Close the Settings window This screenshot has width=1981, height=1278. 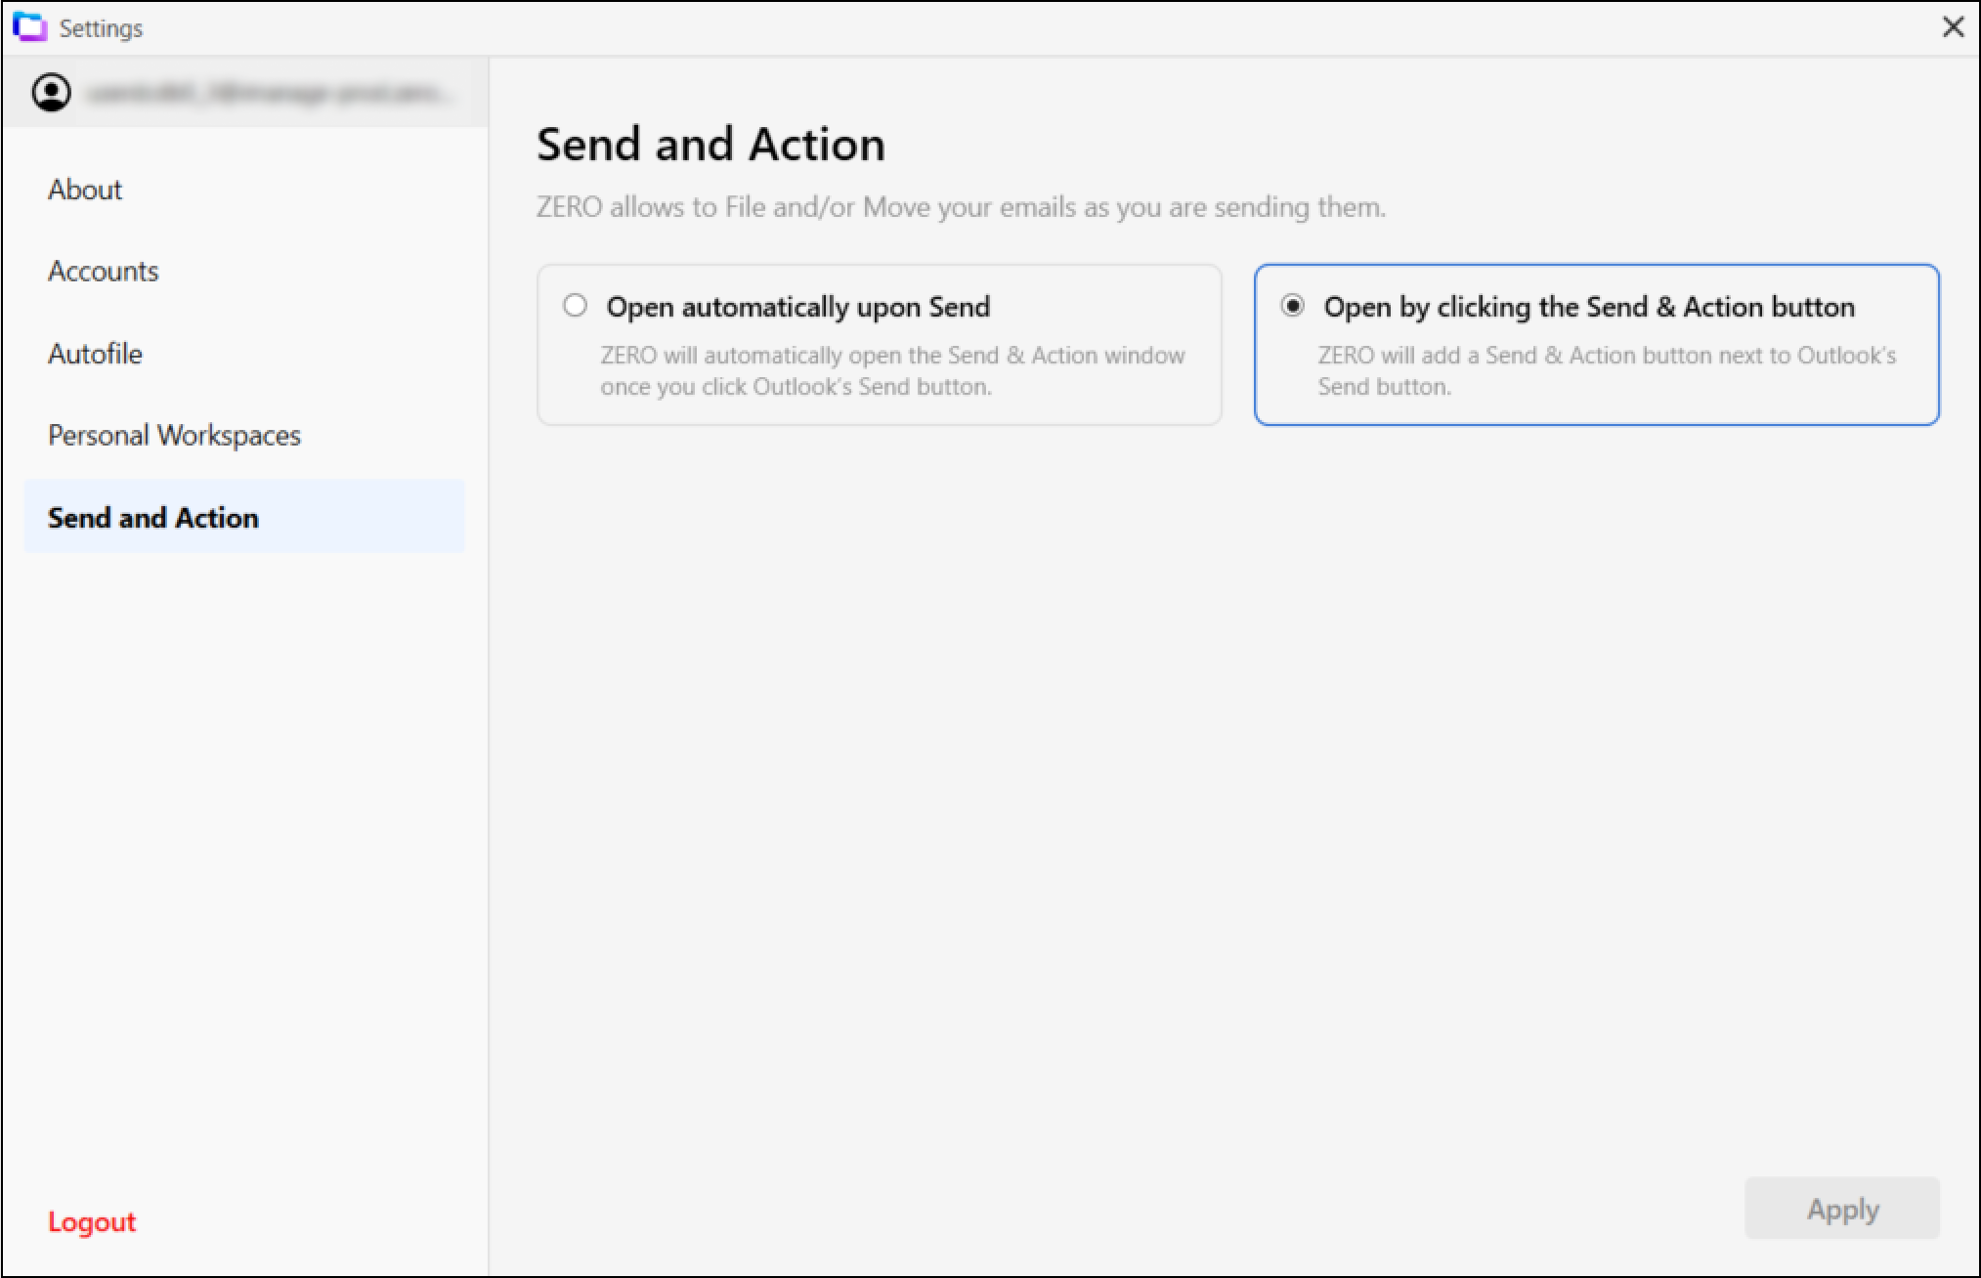tap(1953, 27)
